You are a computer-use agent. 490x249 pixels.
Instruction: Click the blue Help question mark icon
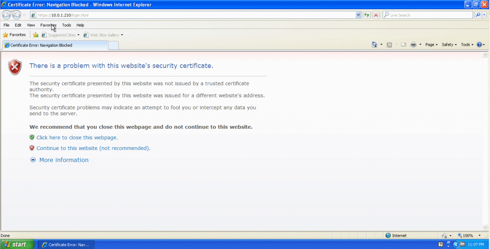[x=479, y=45]
